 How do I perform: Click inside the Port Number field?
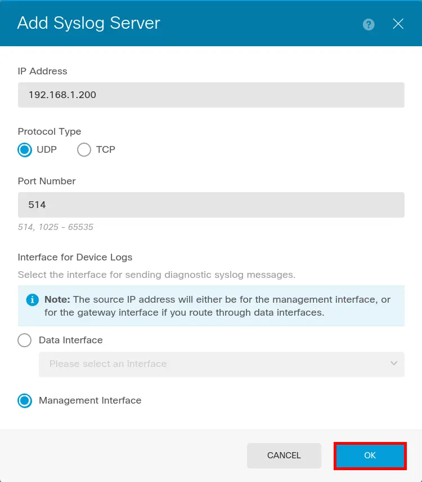point(211,205)
